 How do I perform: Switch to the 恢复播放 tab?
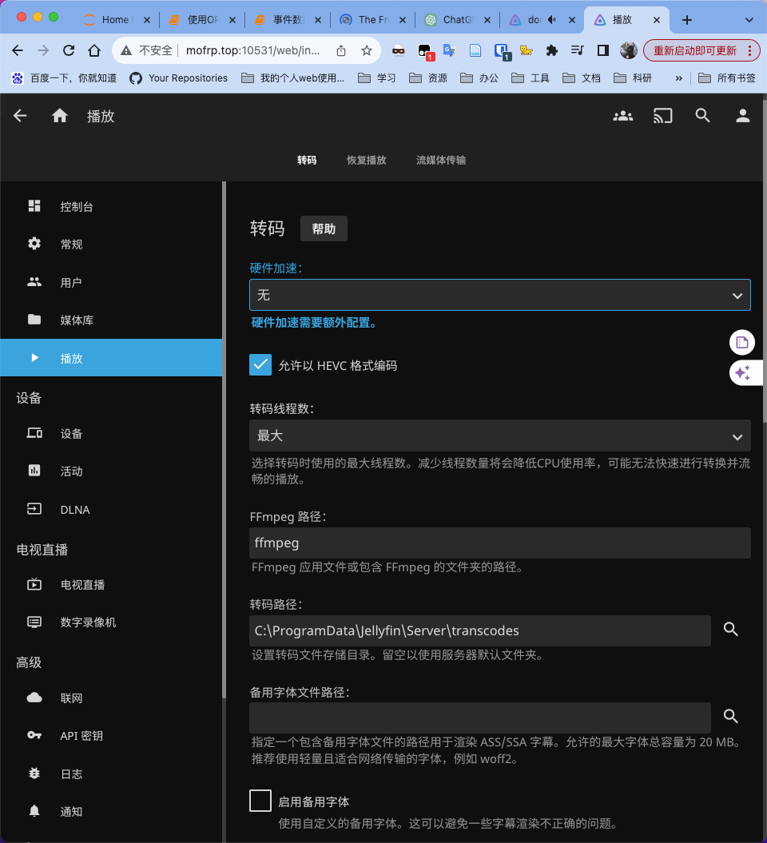coord(367,160)
